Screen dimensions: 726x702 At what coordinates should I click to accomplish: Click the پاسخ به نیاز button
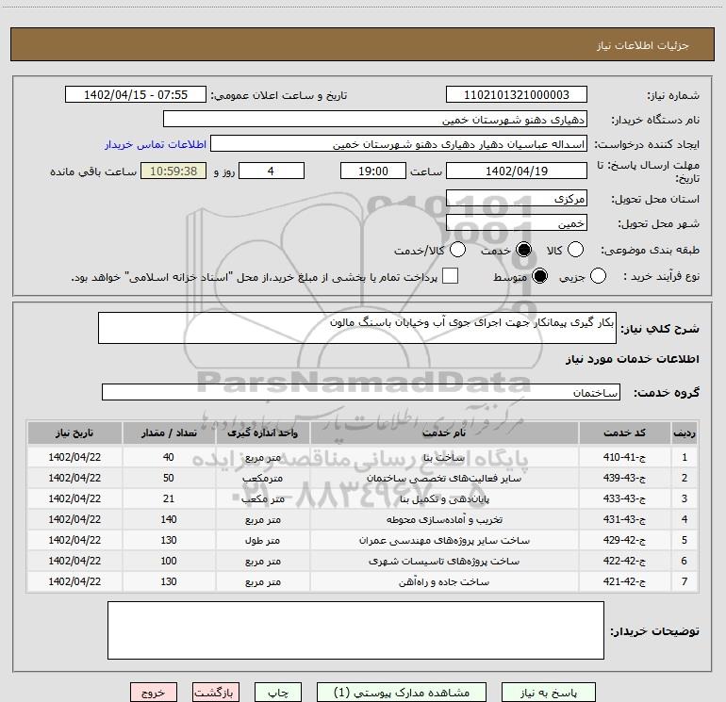pos(549,693)
